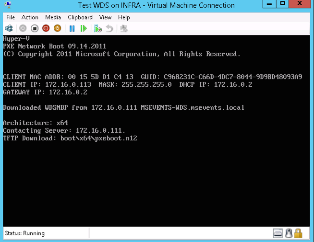
Task: Open the Help menu
Action: pyautogui.click(x=124, y=17)
